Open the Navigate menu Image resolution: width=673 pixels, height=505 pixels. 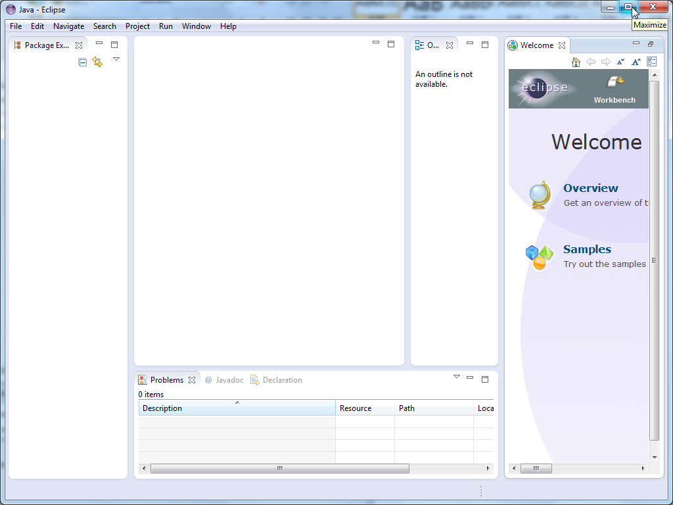(68, 26)
